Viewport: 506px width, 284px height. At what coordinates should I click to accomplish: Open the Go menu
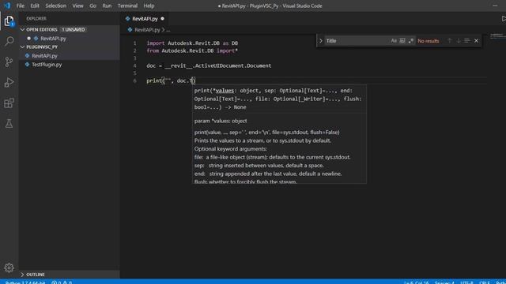point(93,6)
